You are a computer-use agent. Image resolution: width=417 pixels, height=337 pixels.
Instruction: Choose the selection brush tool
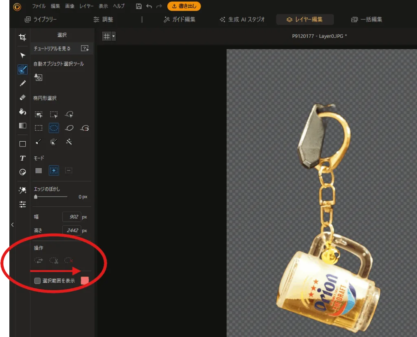click(x=39, y=142)
